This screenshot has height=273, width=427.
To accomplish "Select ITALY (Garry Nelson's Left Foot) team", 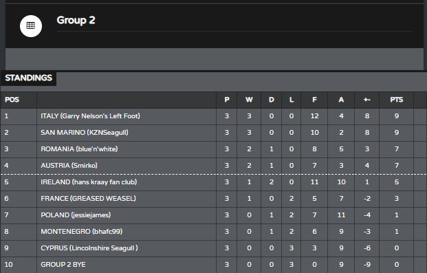I will point(90,116).
